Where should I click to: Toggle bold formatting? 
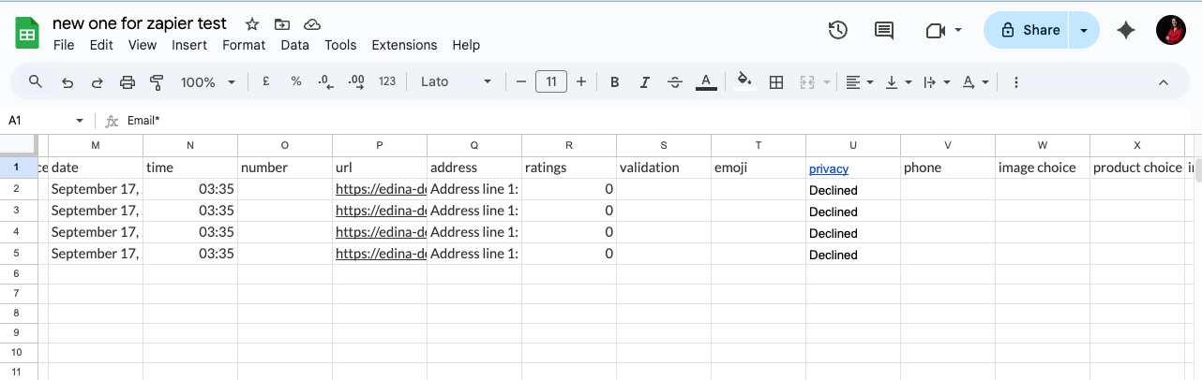coord(614,82)
